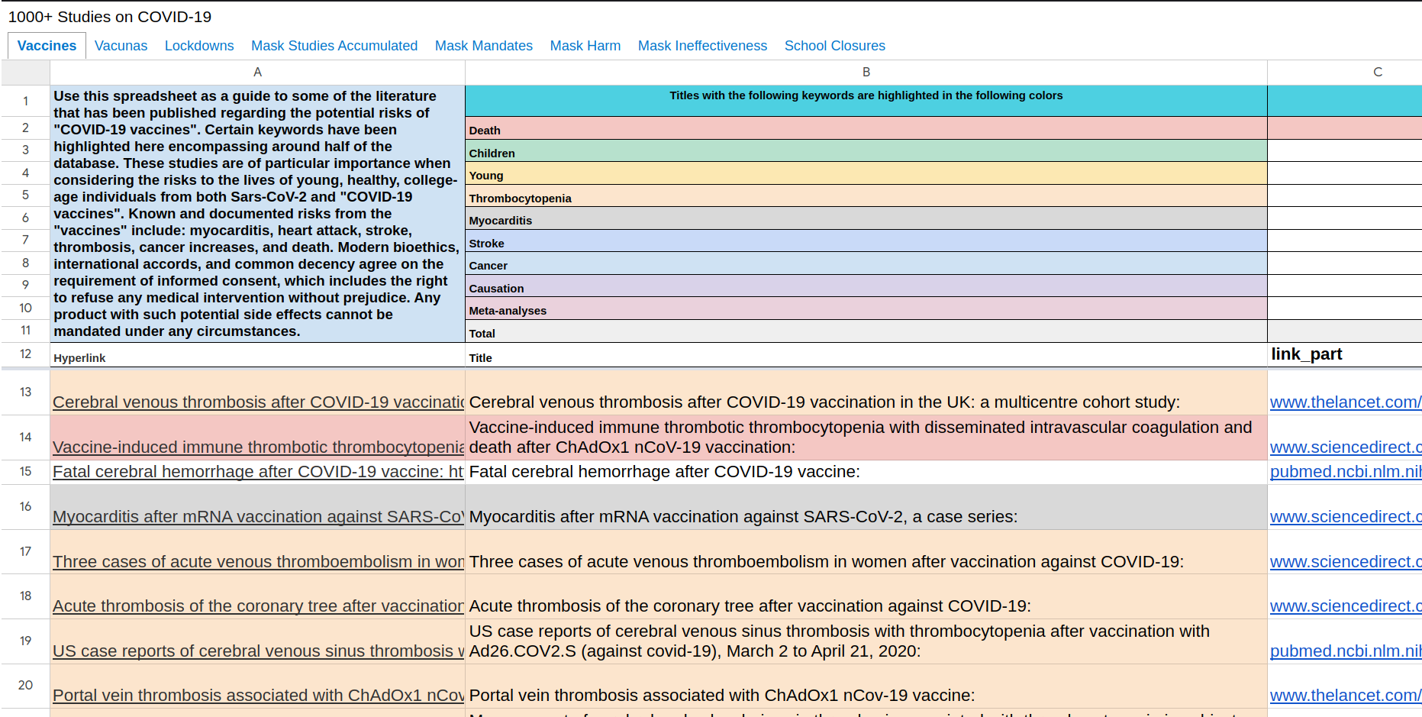Click title cell US case reports Ad26.COV2.S

[x=866, y=641]
